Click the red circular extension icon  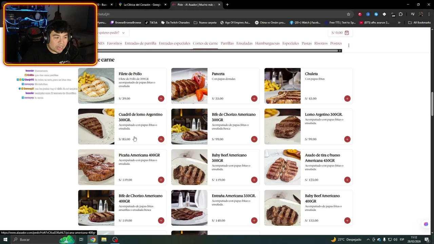[360, 14]
